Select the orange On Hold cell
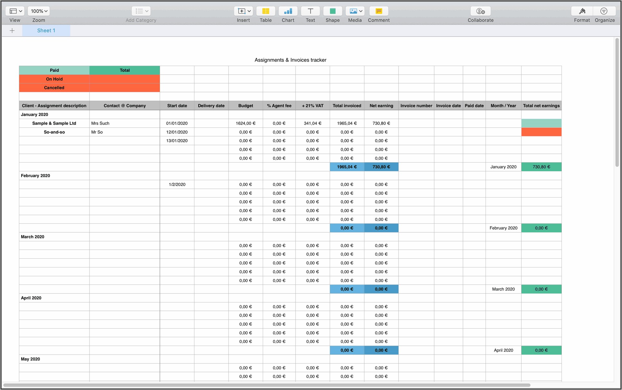 point(54,79)
